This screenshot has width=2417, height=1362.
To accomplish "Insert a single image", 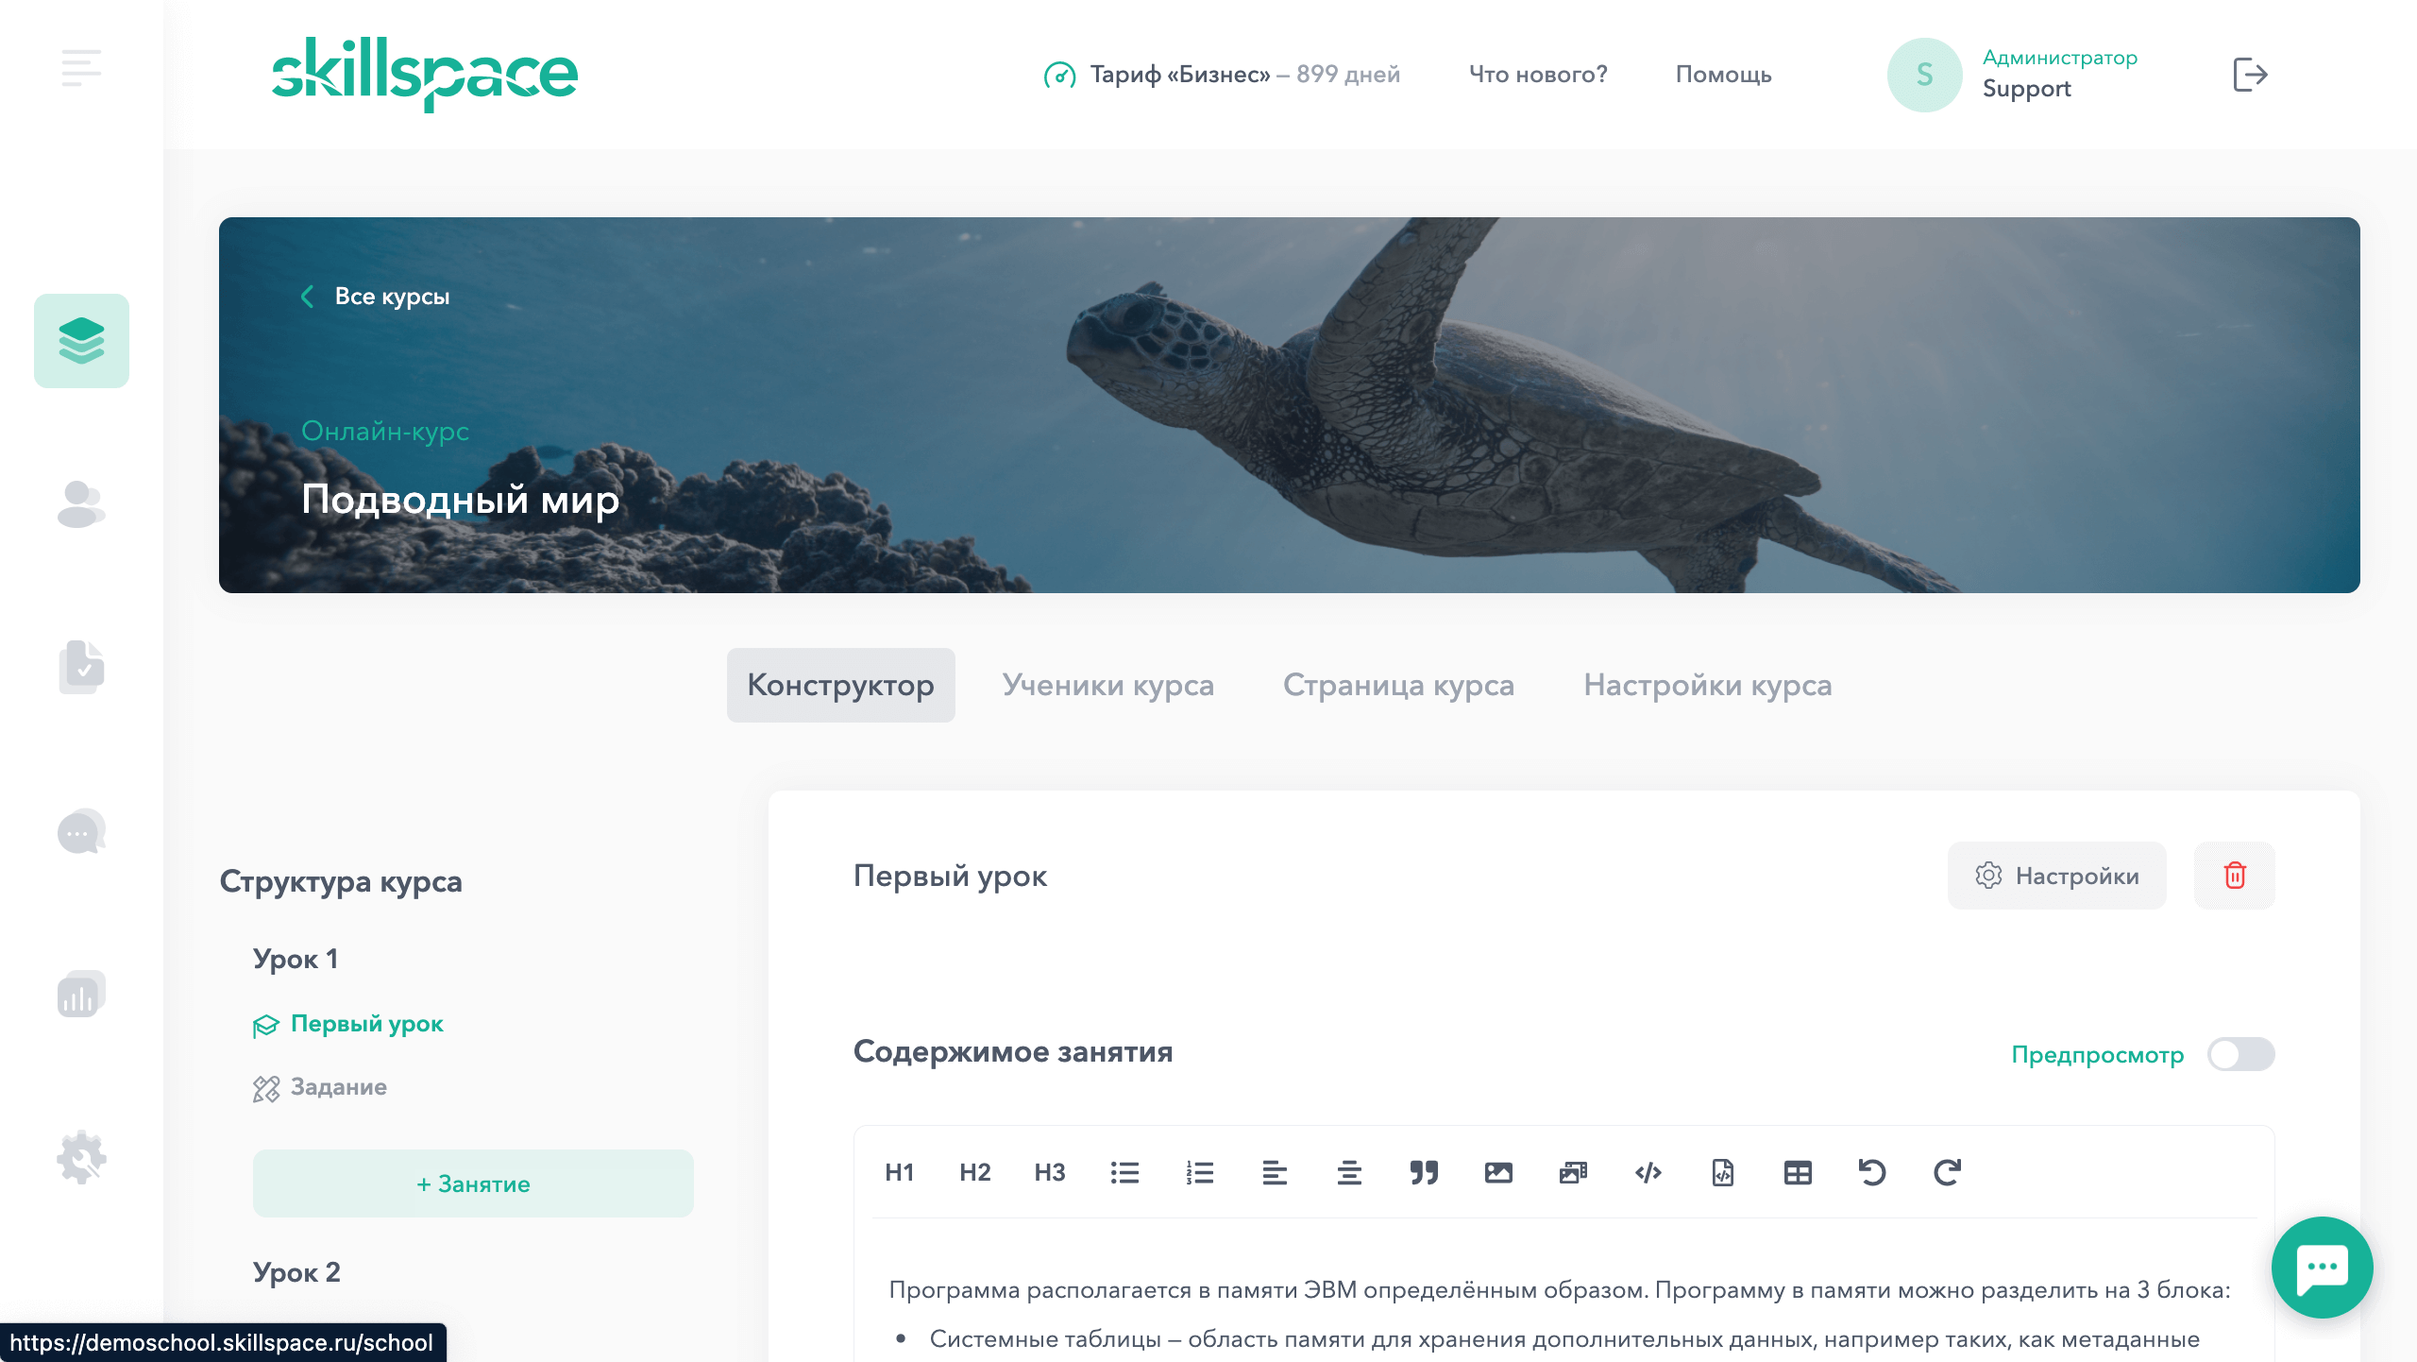I will point(1498,1172).
